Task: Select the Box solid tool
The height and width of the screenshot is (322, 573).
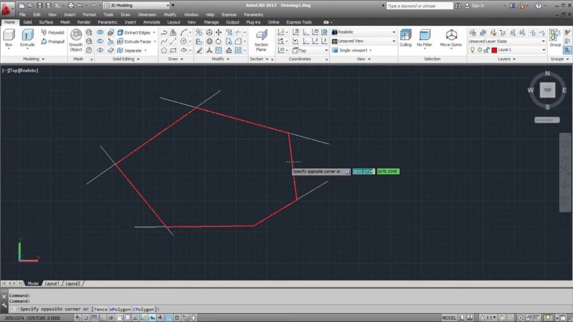Action: [9, 38]
